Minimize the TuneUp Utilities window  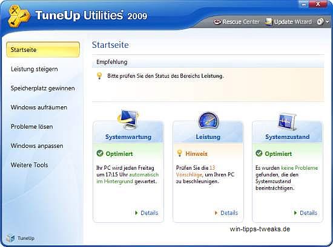coord(304,4)
